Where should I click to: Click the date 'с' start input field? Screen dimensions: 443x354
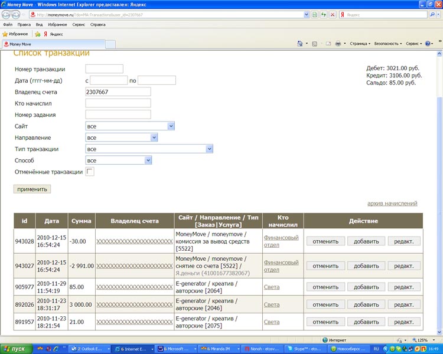coord(109,80)
